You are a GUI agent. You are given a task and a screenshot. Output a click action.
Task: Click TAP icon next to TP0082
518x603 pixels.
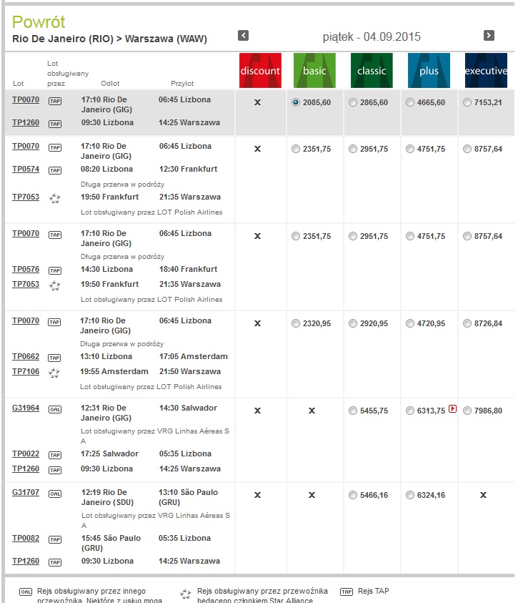pyautogui.click(x=55, y=539)
